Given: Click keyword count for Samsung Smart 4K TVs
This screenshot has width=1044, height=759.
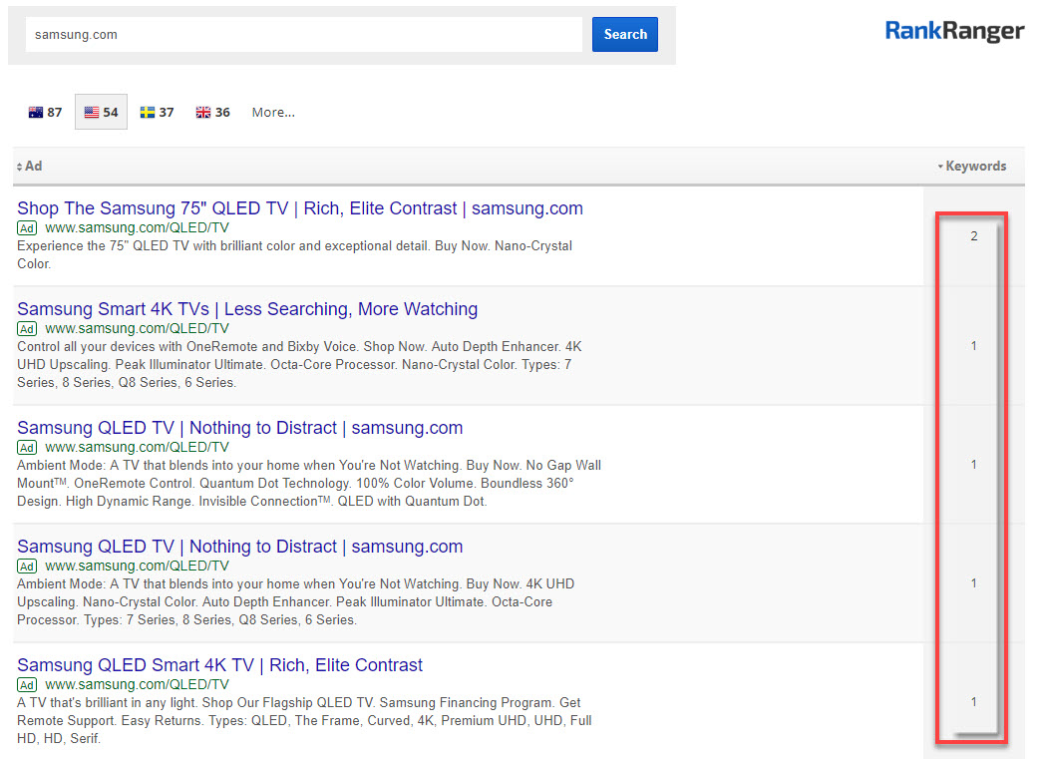Looking at the screenshot, I should point(974,346).
